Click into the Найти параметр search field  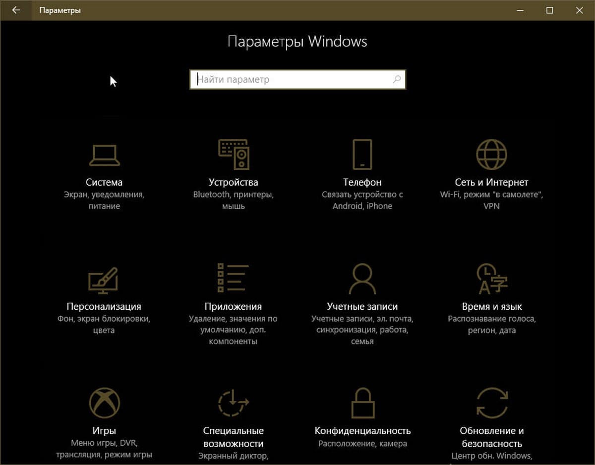point(297,79)
